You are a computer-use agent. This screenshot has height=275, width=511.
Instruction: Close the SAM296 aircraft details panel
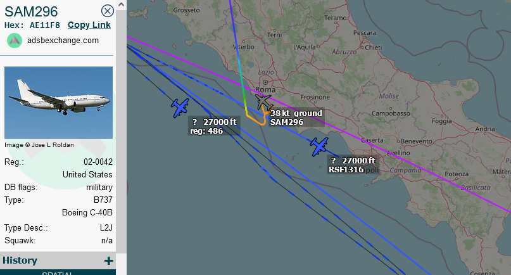click(107, 11)
